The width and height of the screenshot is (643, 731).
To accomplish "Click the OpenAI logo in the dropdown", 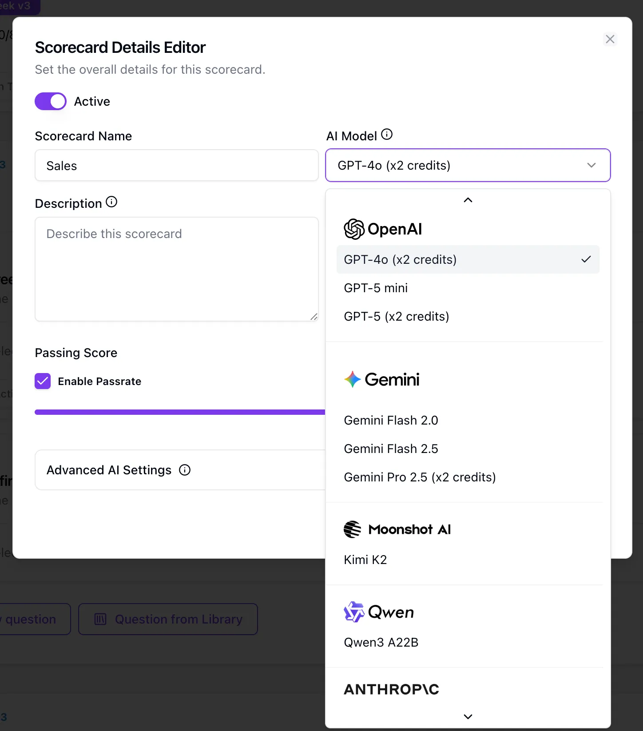I will point(354,229).
